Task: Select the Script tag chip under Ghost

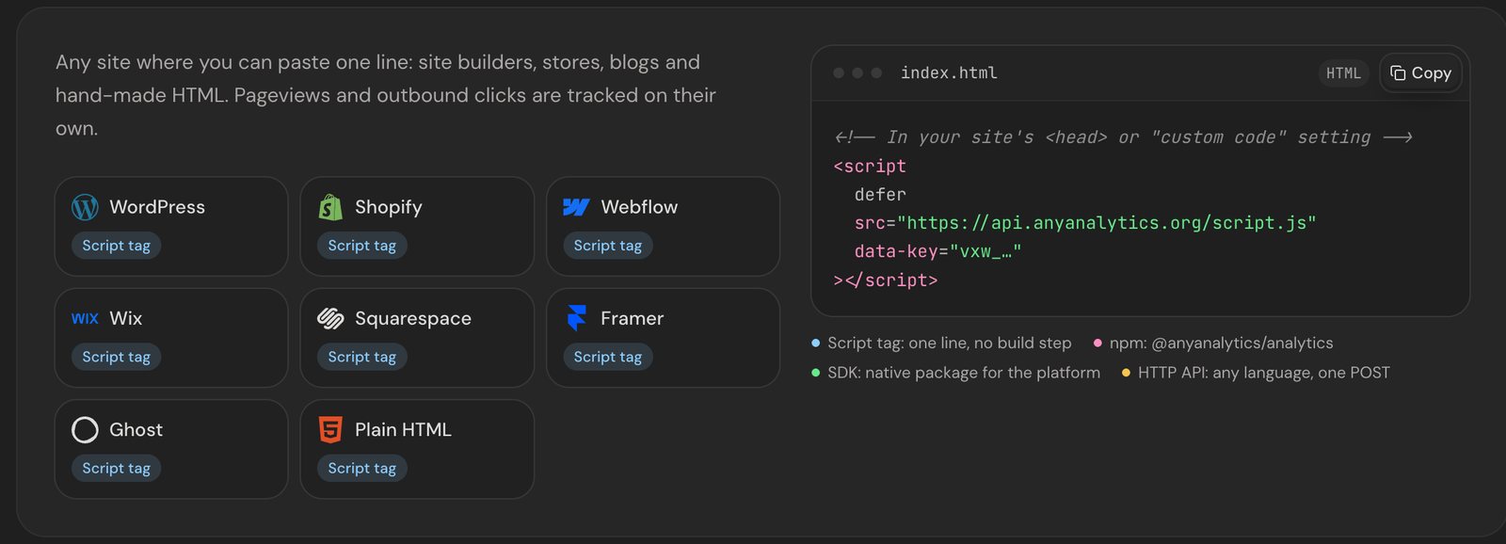Action: point(116,468)
